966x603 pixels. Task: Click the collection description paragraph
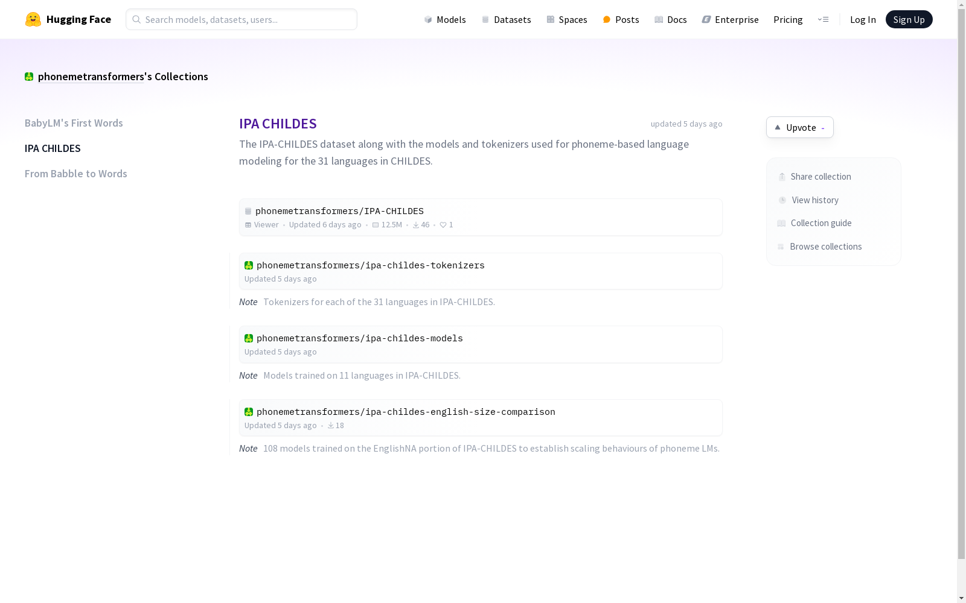[x=464, y=153]
